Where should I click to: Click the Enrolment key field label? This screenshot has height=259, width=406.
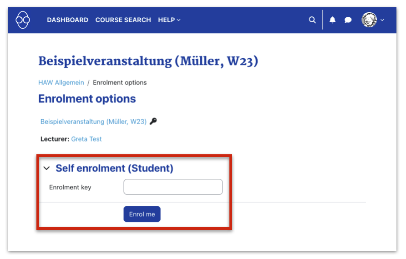pyautogui.click(x=70, y=187)
